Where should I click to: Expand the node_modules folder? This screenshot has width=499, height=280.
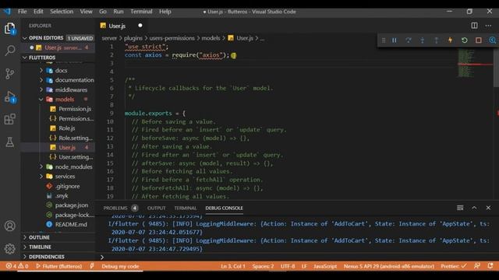[x=41, y=166]
